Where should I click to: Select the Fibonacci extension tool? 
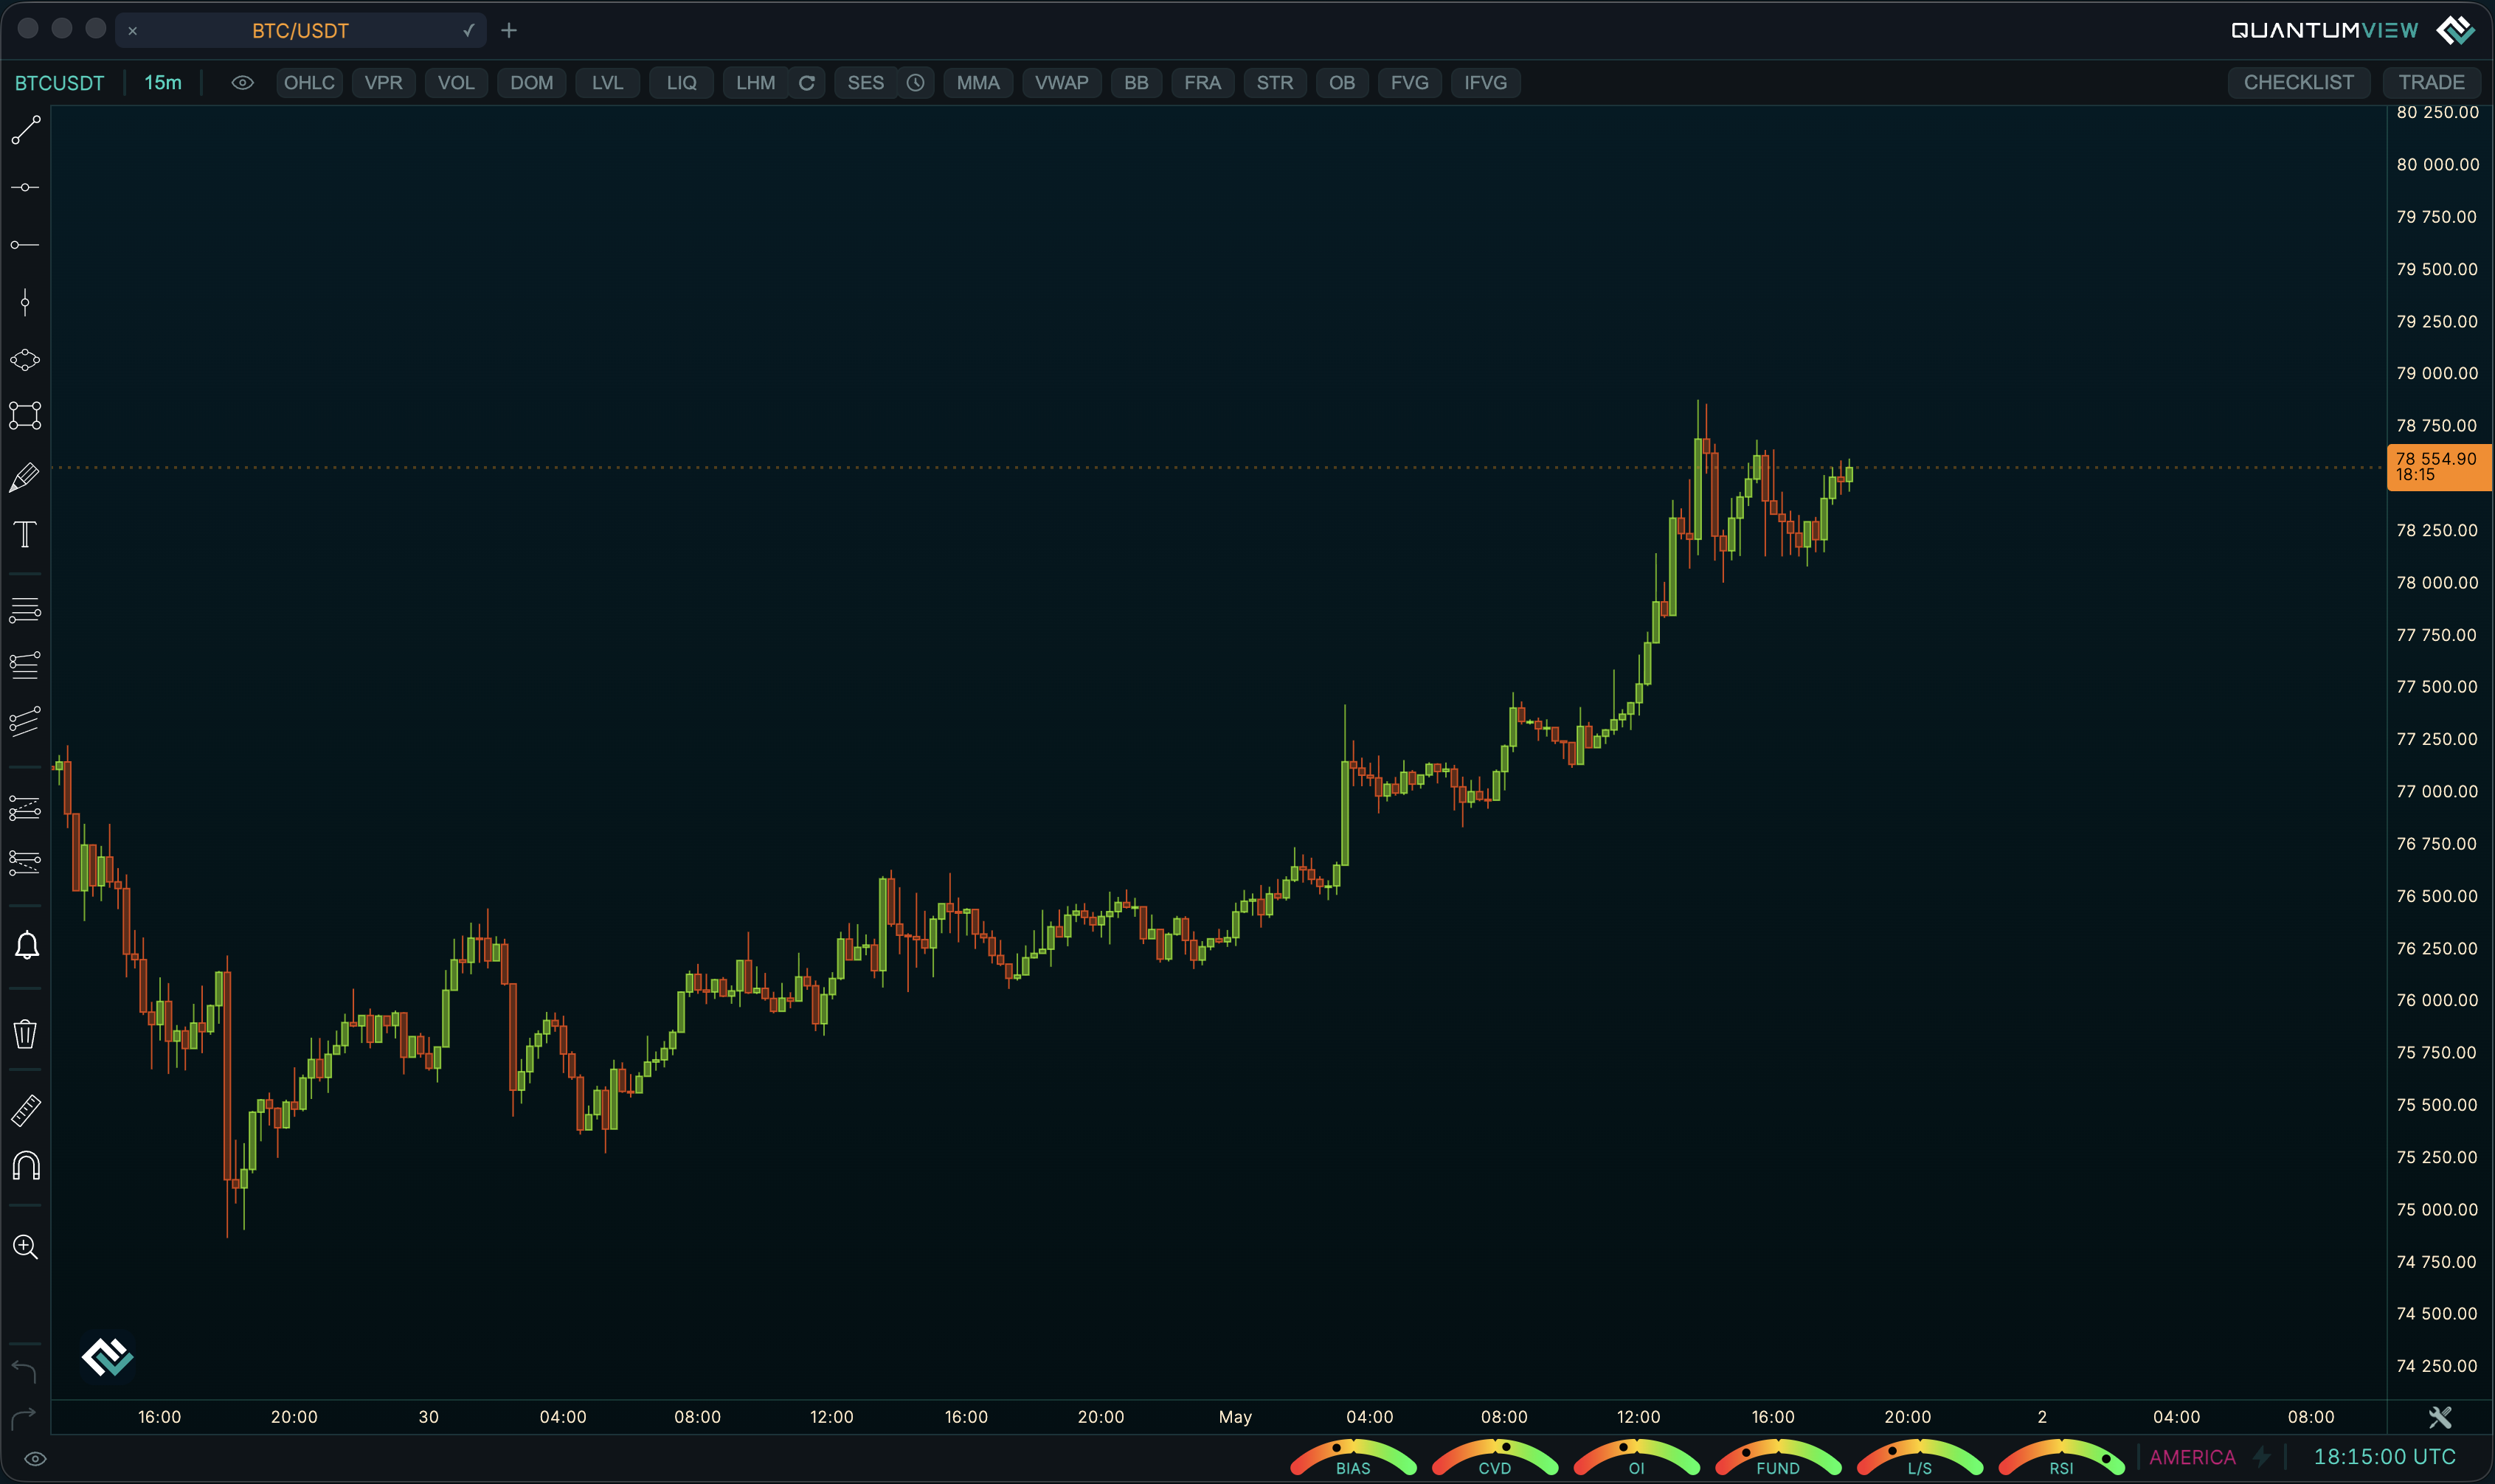point(25,665)
